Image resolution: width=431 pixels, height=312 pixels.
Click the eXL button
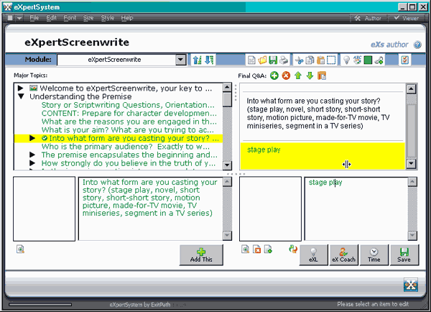tap(313, 255)
